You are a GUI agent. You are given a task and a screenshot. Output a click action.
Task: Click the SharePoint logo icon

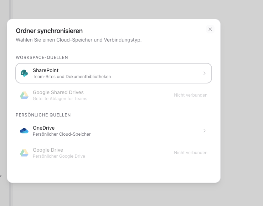pyautogui.click(x=24, y=73)
